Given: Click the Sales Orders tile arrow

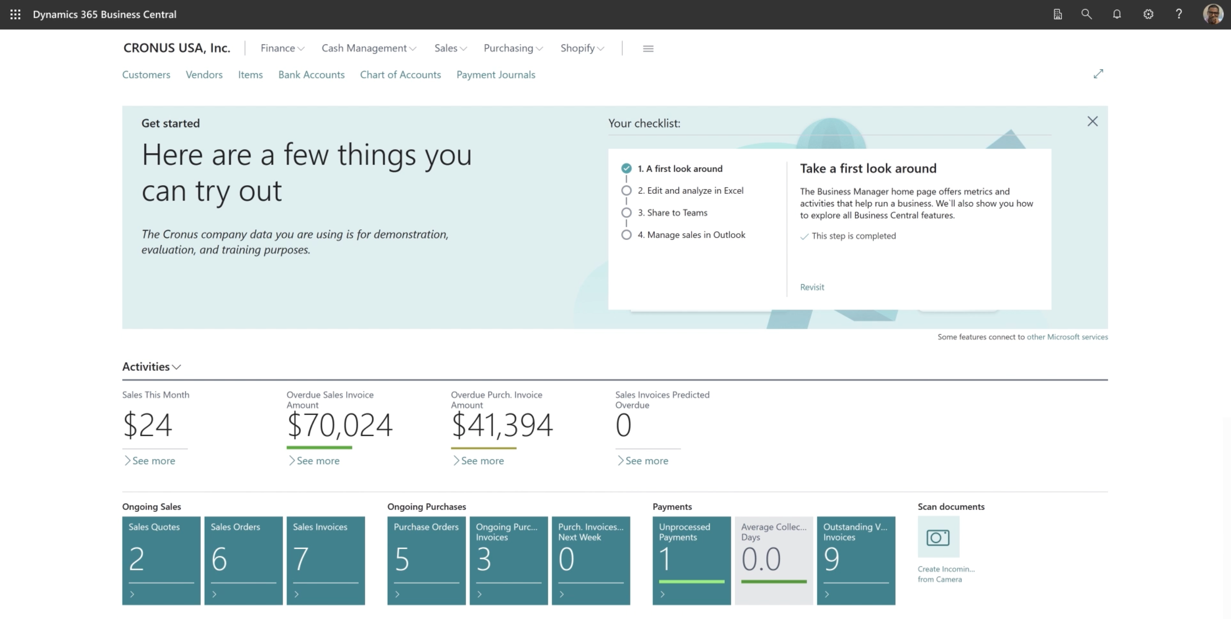Looking at the screenshot, I should [214, 594].
